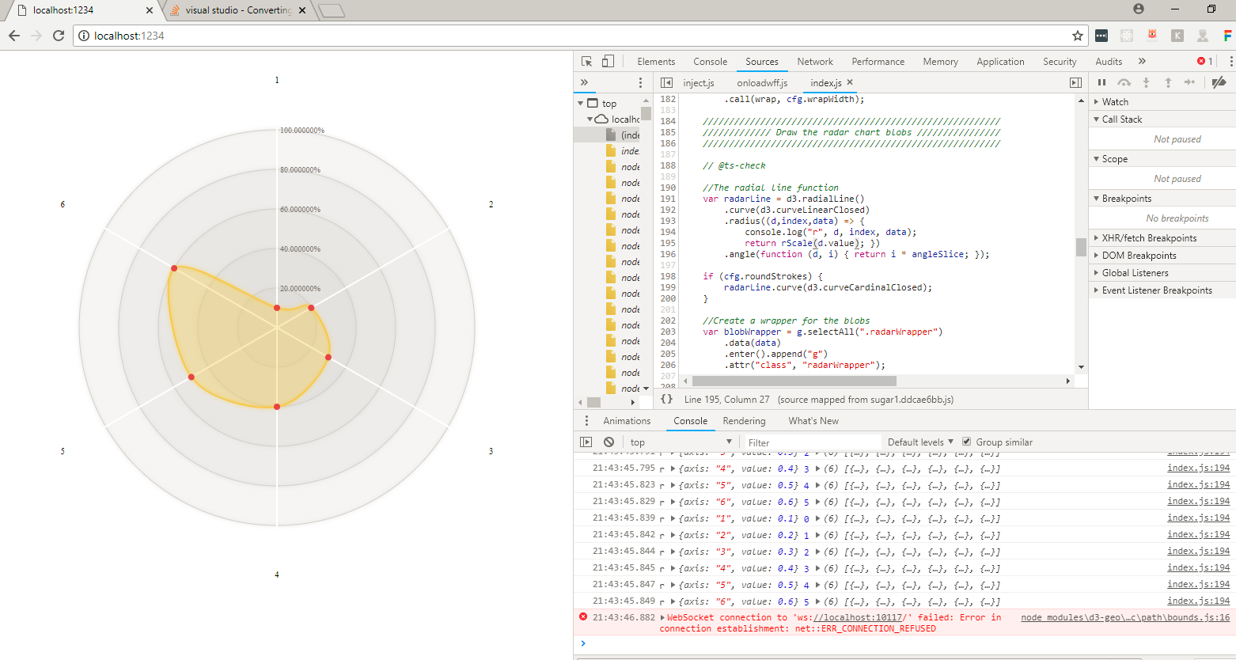Image resolution: width=1236 pixels, height=660 pixels.
Task: Clear the console output
Action: tap(609, 442)
